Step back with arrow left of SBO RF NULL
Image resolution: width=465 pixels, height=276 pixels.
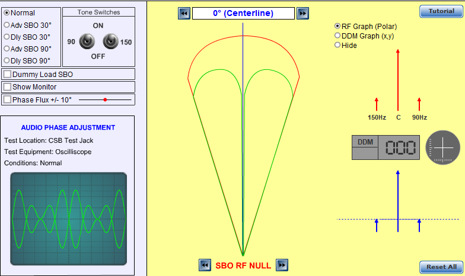pyautogui.click(x=205, y=265)
